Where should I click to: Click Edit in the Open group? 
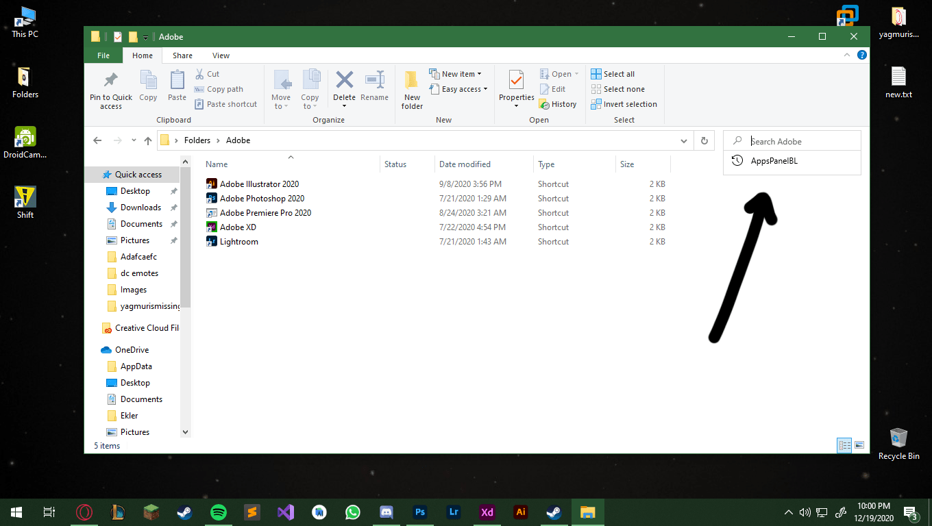point(552,89)
